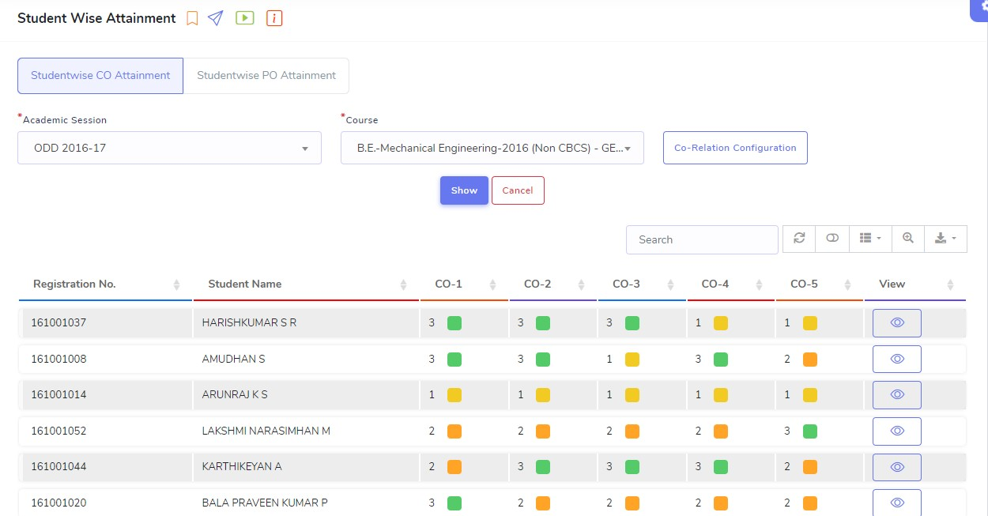Sort the table by CO-2 column

point(553,284)
